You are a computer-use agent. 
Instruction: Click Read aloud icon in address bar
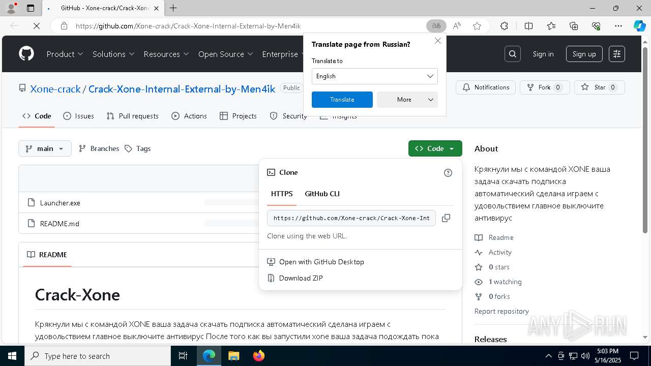pyautogui.click(x=457, y=26)
